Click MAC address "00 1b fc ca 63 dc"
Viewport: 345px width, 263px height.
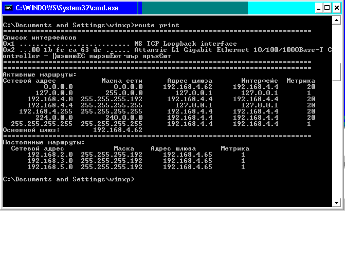(66, 50)
